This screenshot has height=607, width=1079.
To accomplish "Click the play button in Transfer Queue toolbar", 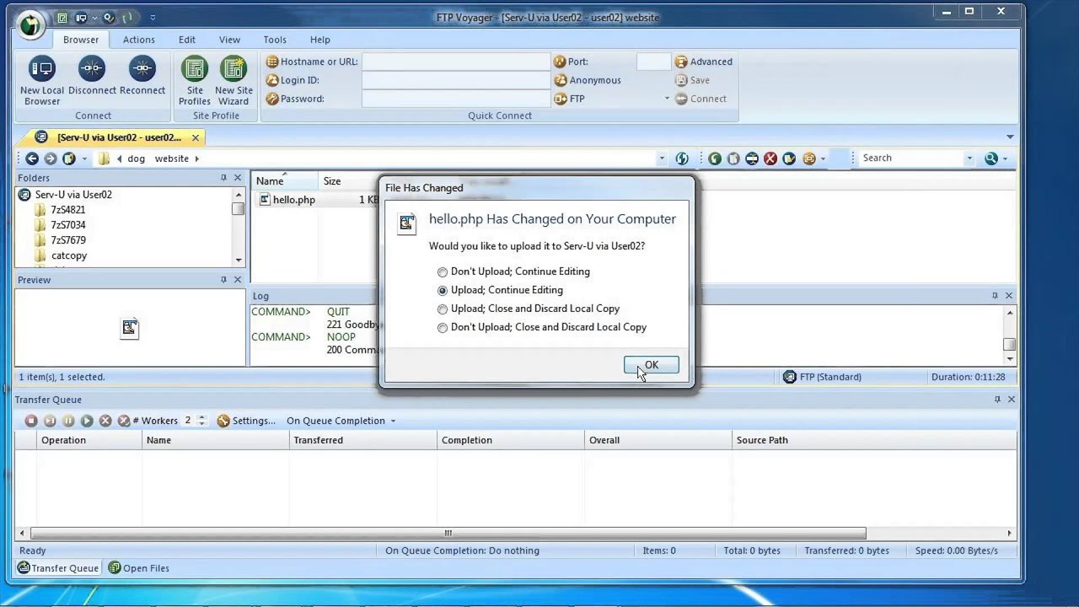I will click(x=87, y=421).
